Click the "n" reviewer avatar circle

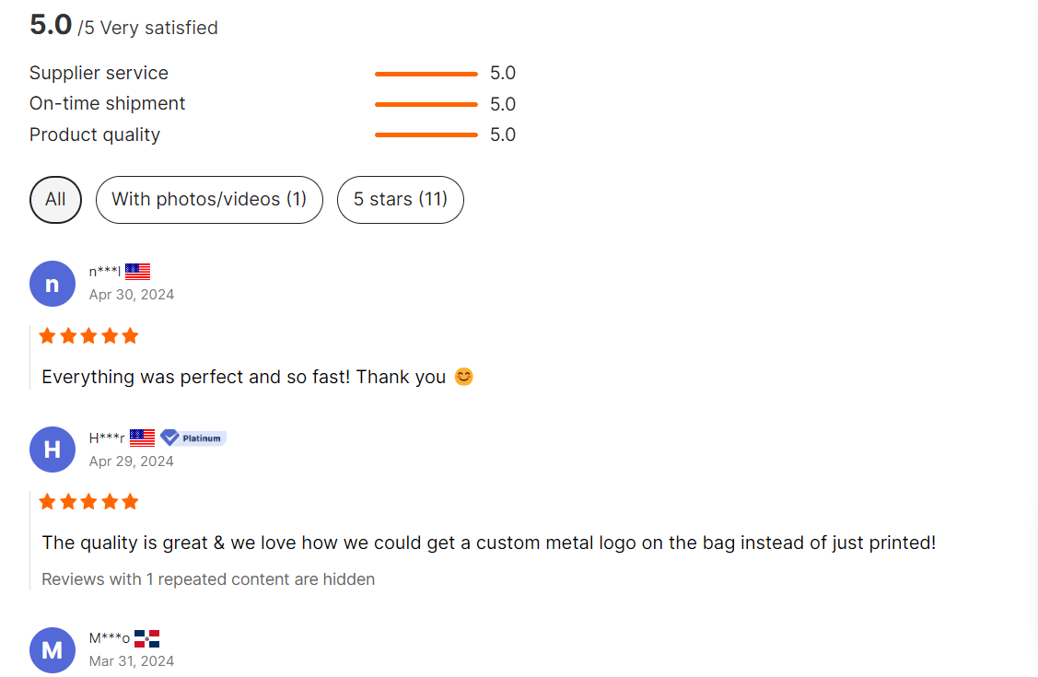pyautogui.click(x=52, y=284)
